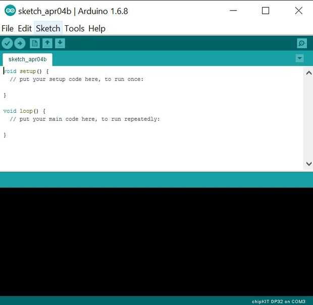
Task: Click 'chipKIT DP32 on COM3' status text
Action: coord(279,301)
